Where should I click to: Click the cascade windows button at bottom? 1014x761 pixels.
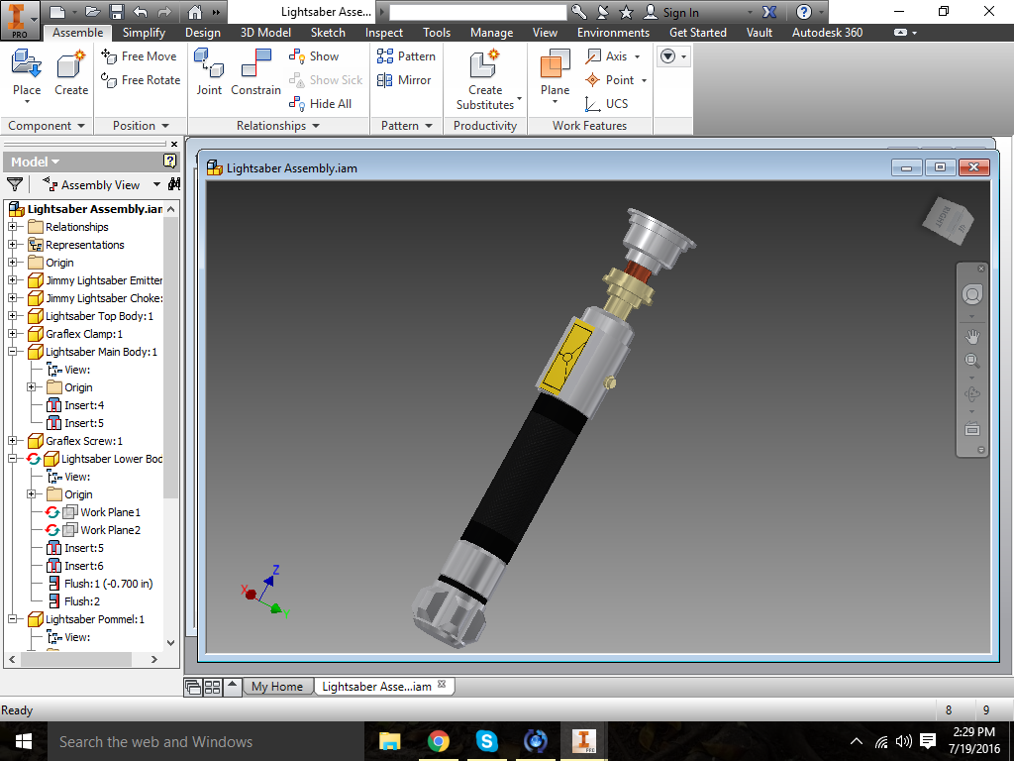pyautogui.click(x=193, y=688)
